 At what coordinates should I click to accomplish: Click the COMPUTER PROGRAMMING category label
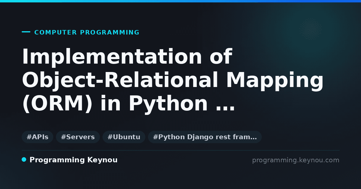click(87, 32)
